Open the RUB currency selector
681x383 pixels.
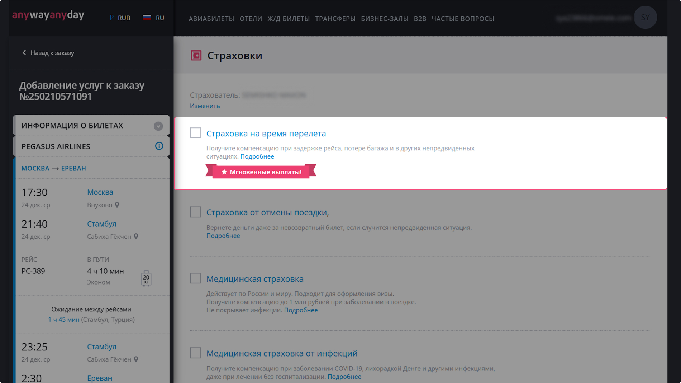click(120, 18)
